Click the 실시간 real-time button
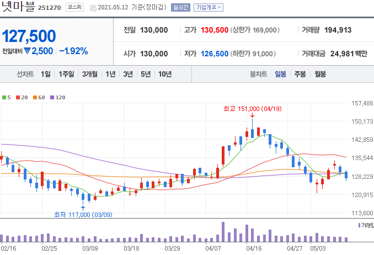This screenshot has height=255, width=374. tap(180, 7)
